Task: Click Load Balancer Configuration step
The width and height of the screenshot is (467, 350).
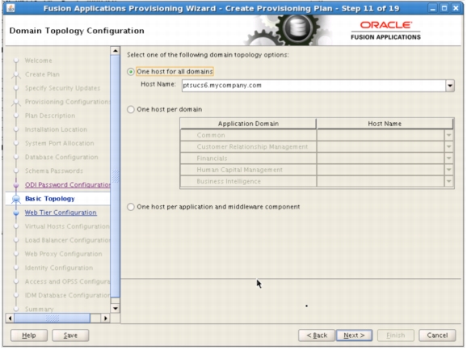Action: click(x=68, y=240)
